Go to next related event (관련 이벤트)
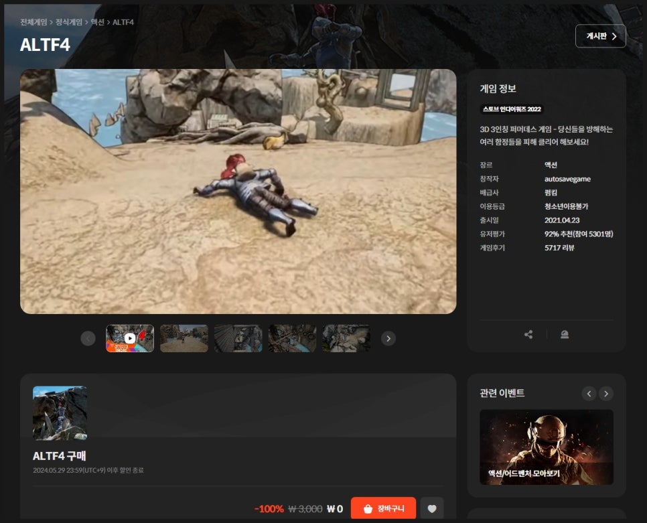Screen dimensions: 647x523 click(x=605, y=394)
